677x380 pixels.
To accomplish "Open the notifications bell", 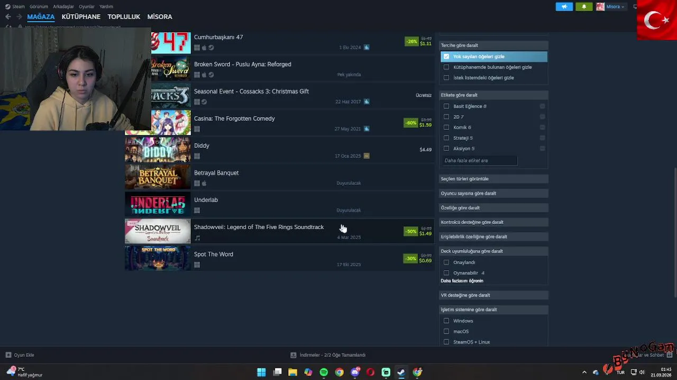I will (584, 6).
